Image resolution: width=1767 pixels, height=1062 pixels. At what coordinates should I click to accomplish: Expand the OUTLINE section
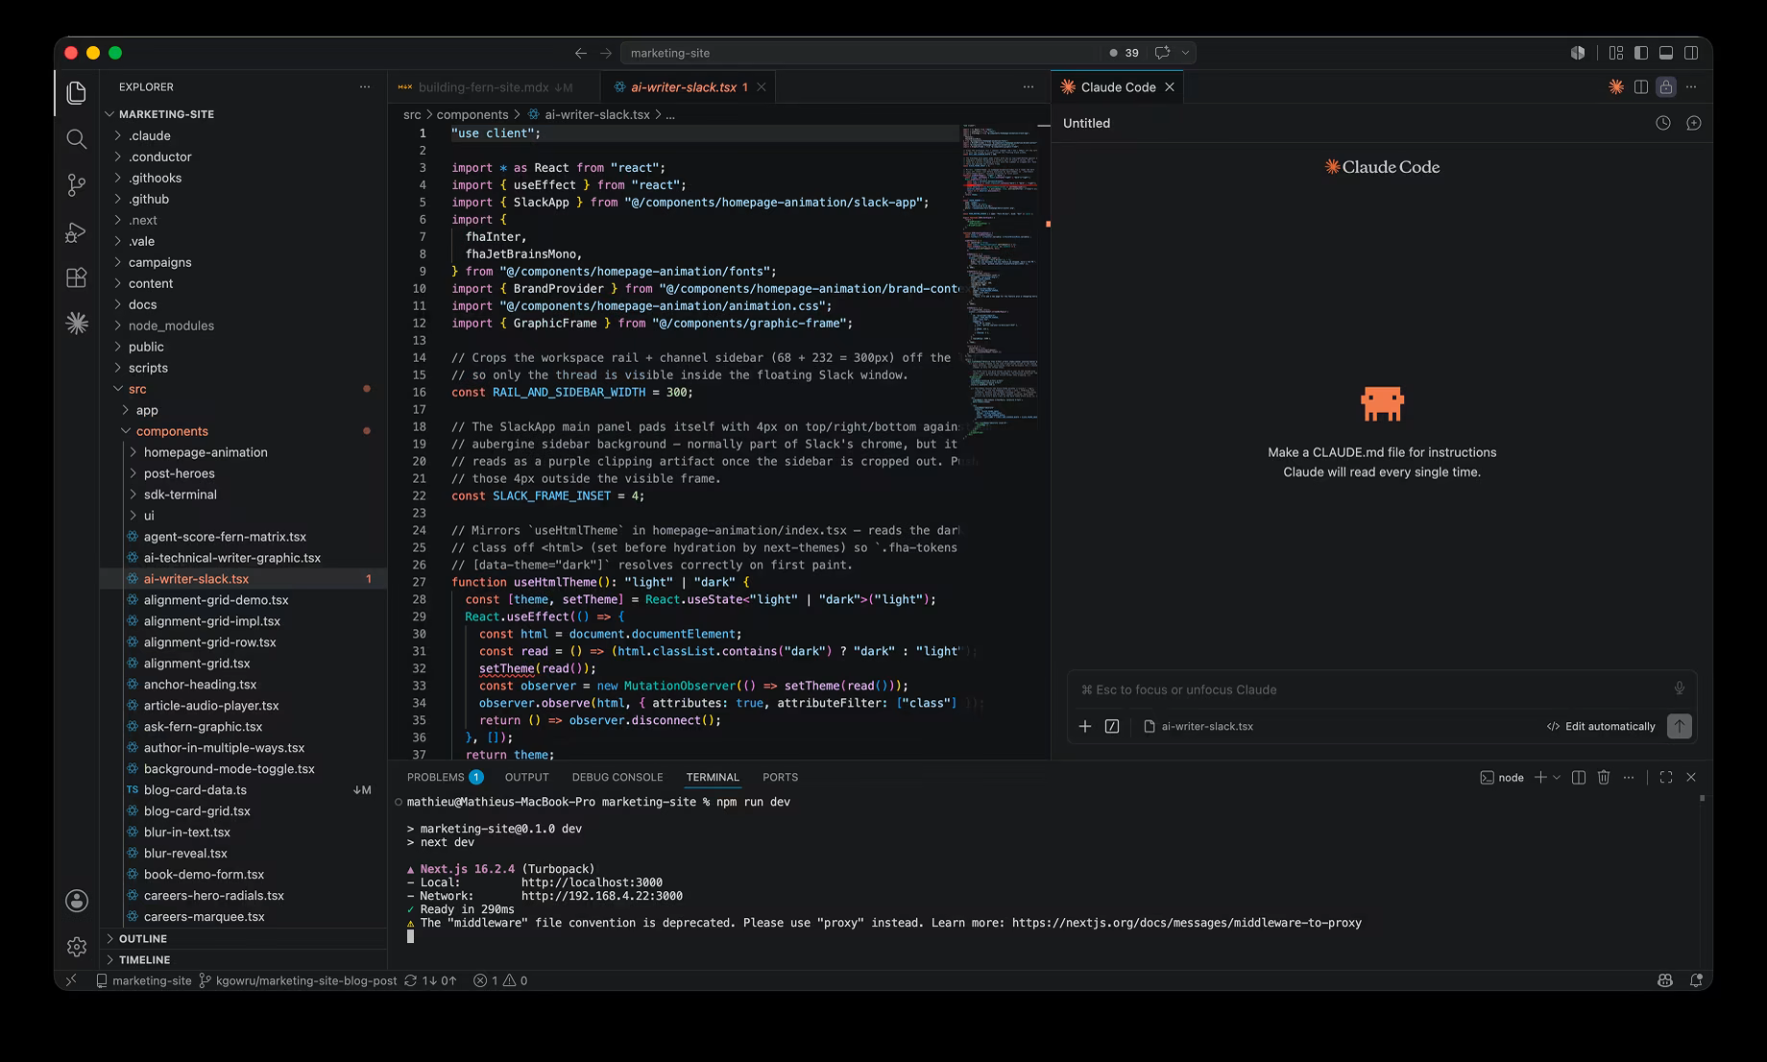pyautogui.click(x=244, y=938)
